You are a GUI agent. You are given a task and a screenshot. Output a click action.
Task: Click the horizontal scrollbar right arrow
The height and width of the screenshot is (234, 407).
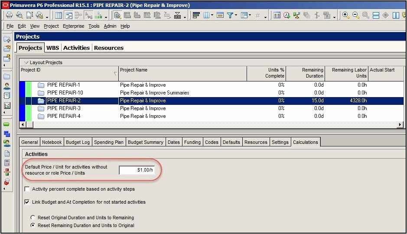tap(400, 125)
